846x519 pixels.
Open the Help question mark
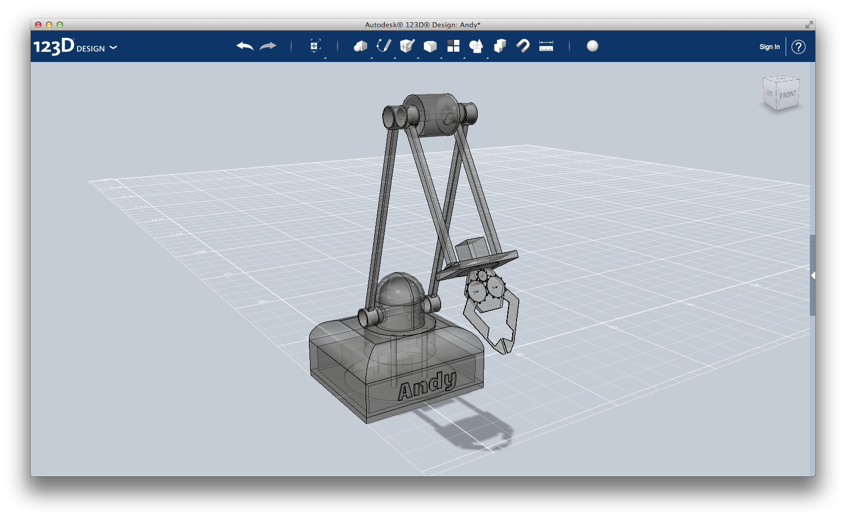coord(799,47)
